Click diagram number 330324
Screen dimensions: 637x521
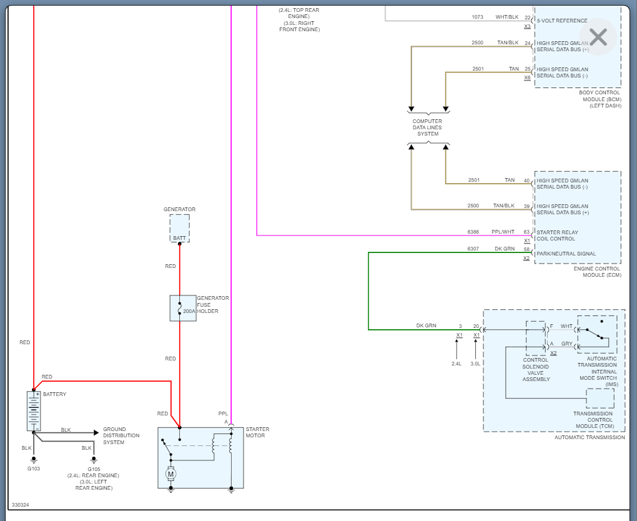(x=21, y=505)
